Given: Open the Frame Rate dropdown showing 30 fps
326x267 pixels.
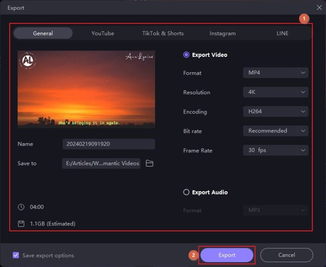Looking at the screenshot, I should pos(275,150).
